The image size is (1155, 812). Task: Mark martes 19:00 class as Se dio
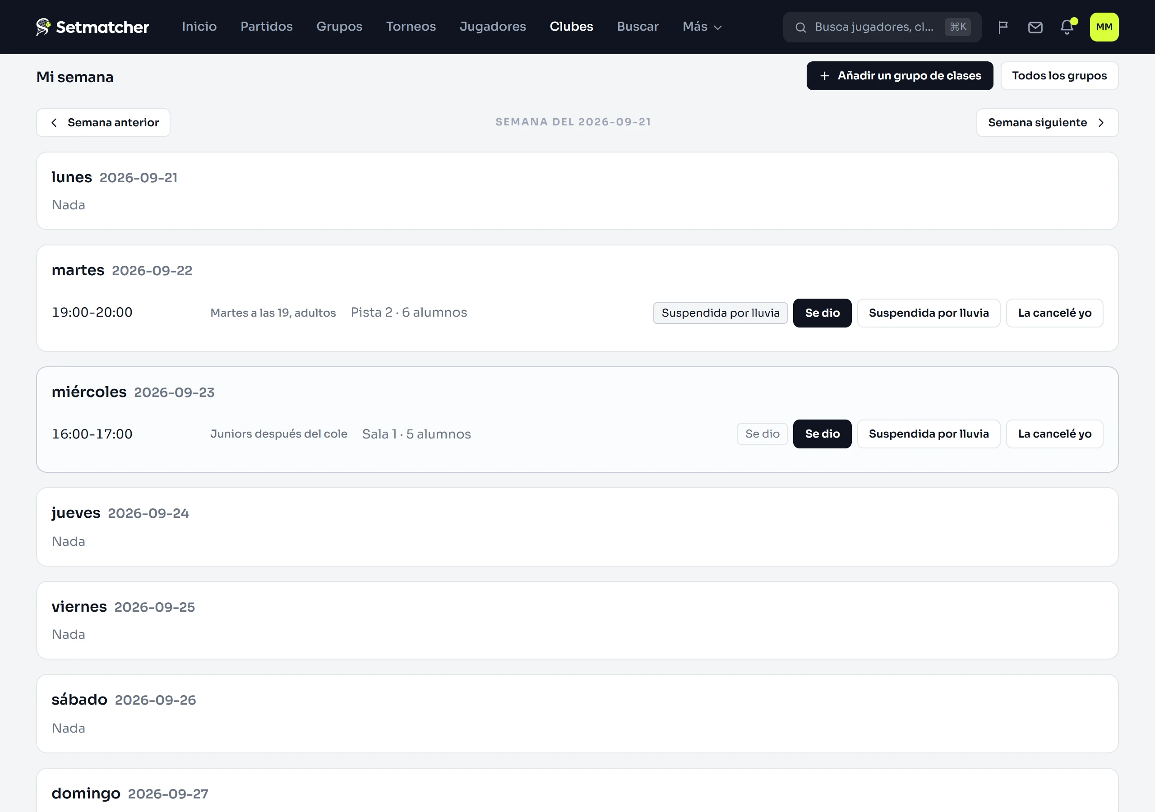[x=822, y=313]
